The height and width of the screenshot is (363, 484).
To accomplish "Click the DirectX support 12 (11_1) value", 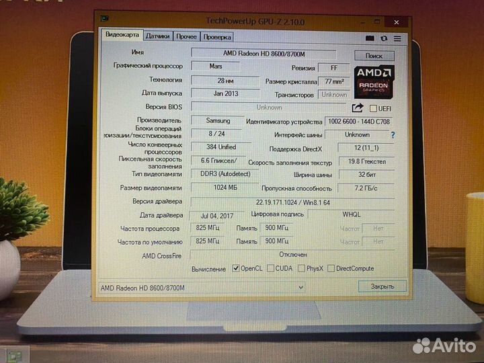I will [x=366, y=148].
